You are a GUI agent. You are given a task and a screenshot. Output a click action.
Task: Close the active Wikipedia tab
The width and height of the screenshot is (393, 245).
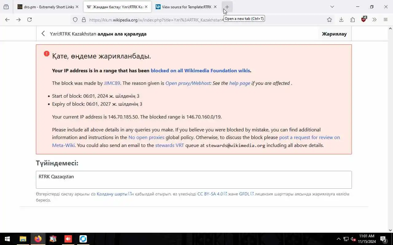(146, 7)
